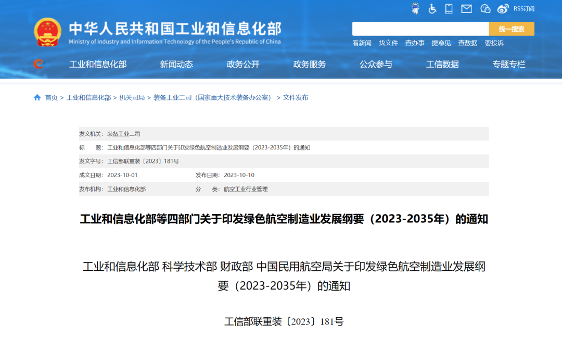
Task: Click the 看新闻 quick link
Action: coord(362,43)
